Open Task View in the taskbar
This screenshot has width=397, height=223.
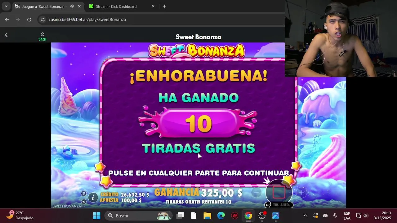coord(180,216)
